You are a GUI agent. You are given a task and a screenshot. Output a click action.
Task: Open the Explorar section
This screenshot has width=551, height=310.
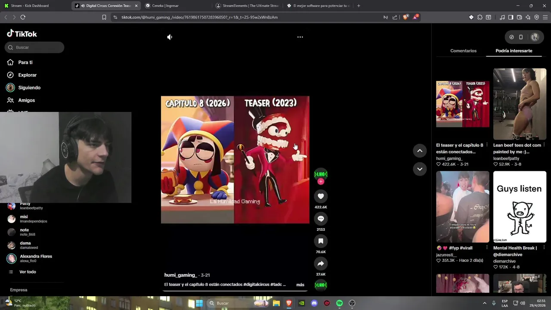[22, 75]
